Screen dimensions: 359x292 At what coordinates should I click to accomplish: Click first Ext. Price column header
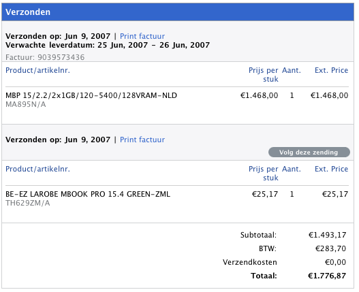(x=331, y=70)
